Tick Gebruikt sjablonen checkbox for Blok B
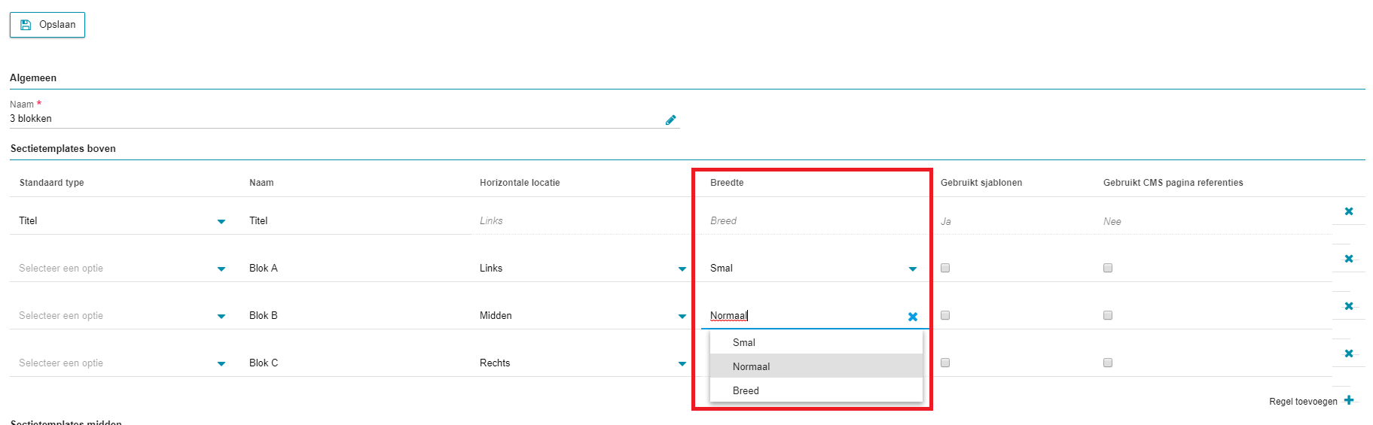The width and height of the screenshot is (1373, 425). pyautogui.click(x=945, y=315)
